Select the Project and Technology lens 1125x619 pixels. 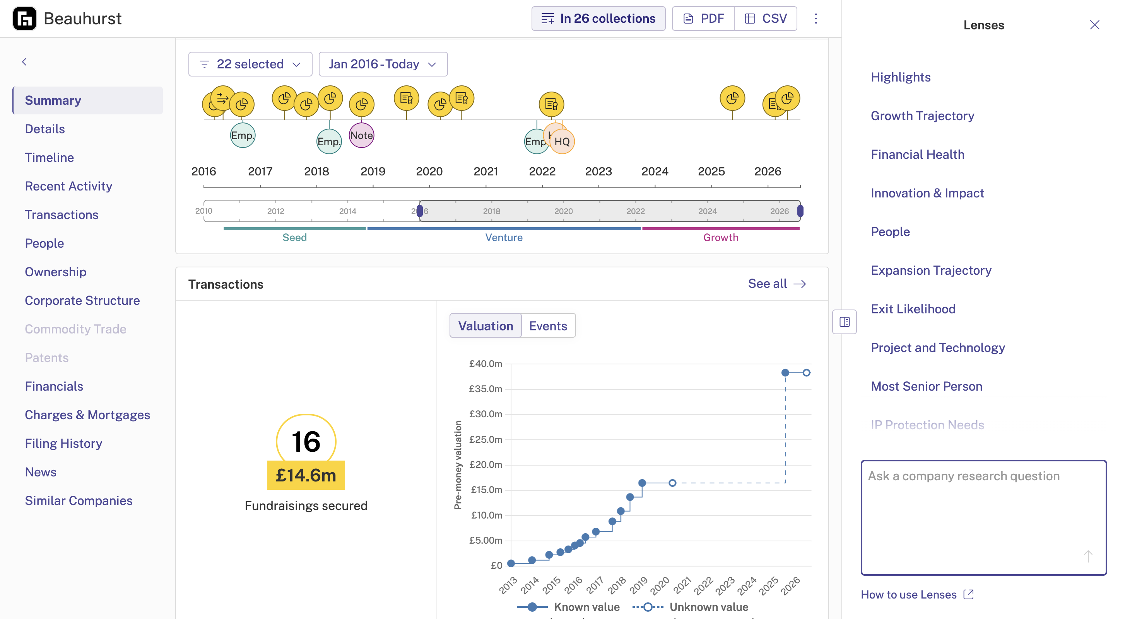(x=938, y=348)
